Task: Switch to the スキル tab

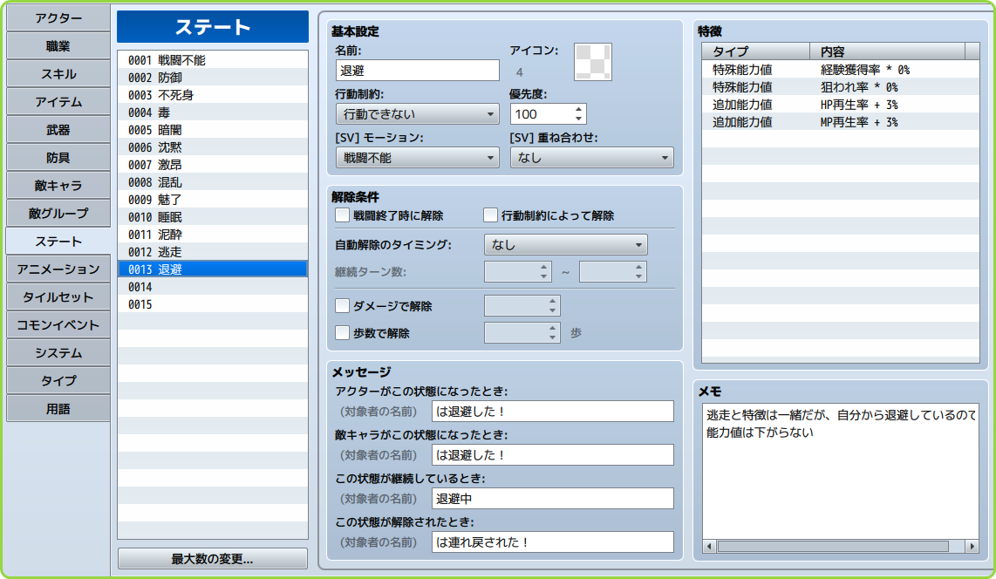Action: coord(58,74)
